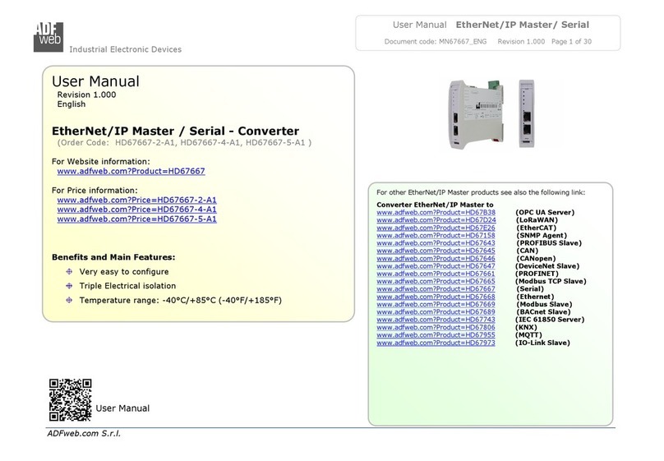Image resolution: width=664 pixels, height=461 pixels.
Task: Open the HD67973 IO-Link Slave link
Action: coord(436,343)
